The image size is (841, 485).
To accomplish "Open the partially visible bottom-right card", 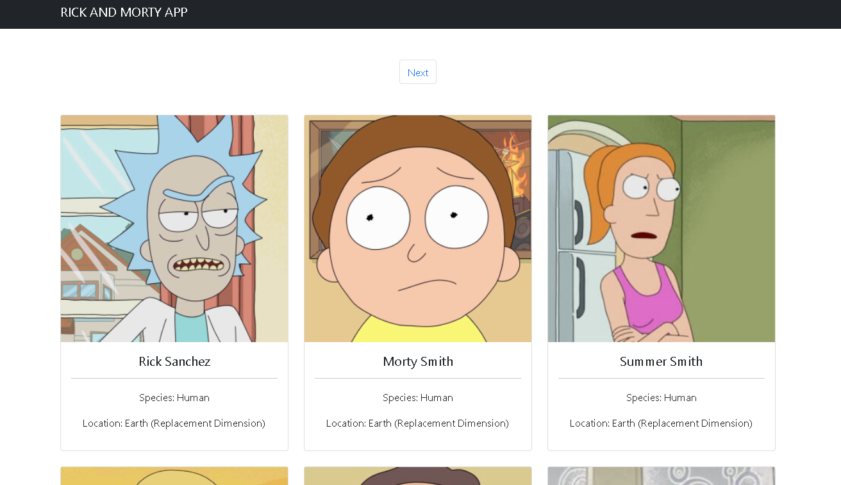I will (x=661, y=476).
